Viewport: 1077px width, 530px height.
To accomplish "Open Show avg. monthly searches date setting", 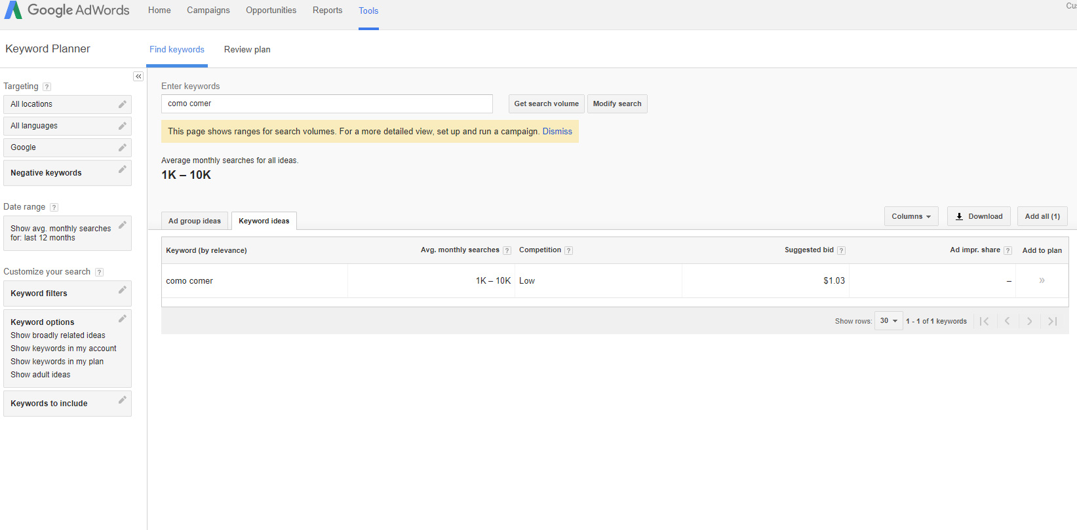I will pyautogui.click(x=68, y=233).
